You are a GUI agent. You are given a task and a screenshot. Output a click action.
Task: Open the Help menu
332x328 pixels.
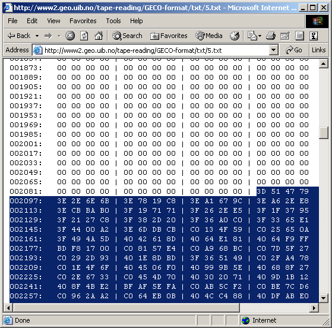(x=137, y=21)
